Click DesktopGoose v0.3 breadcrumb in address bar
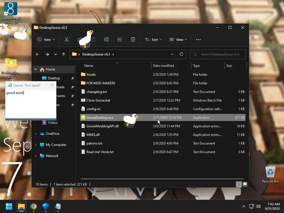This screenshot has width=284, height=213. coord(96,54)
